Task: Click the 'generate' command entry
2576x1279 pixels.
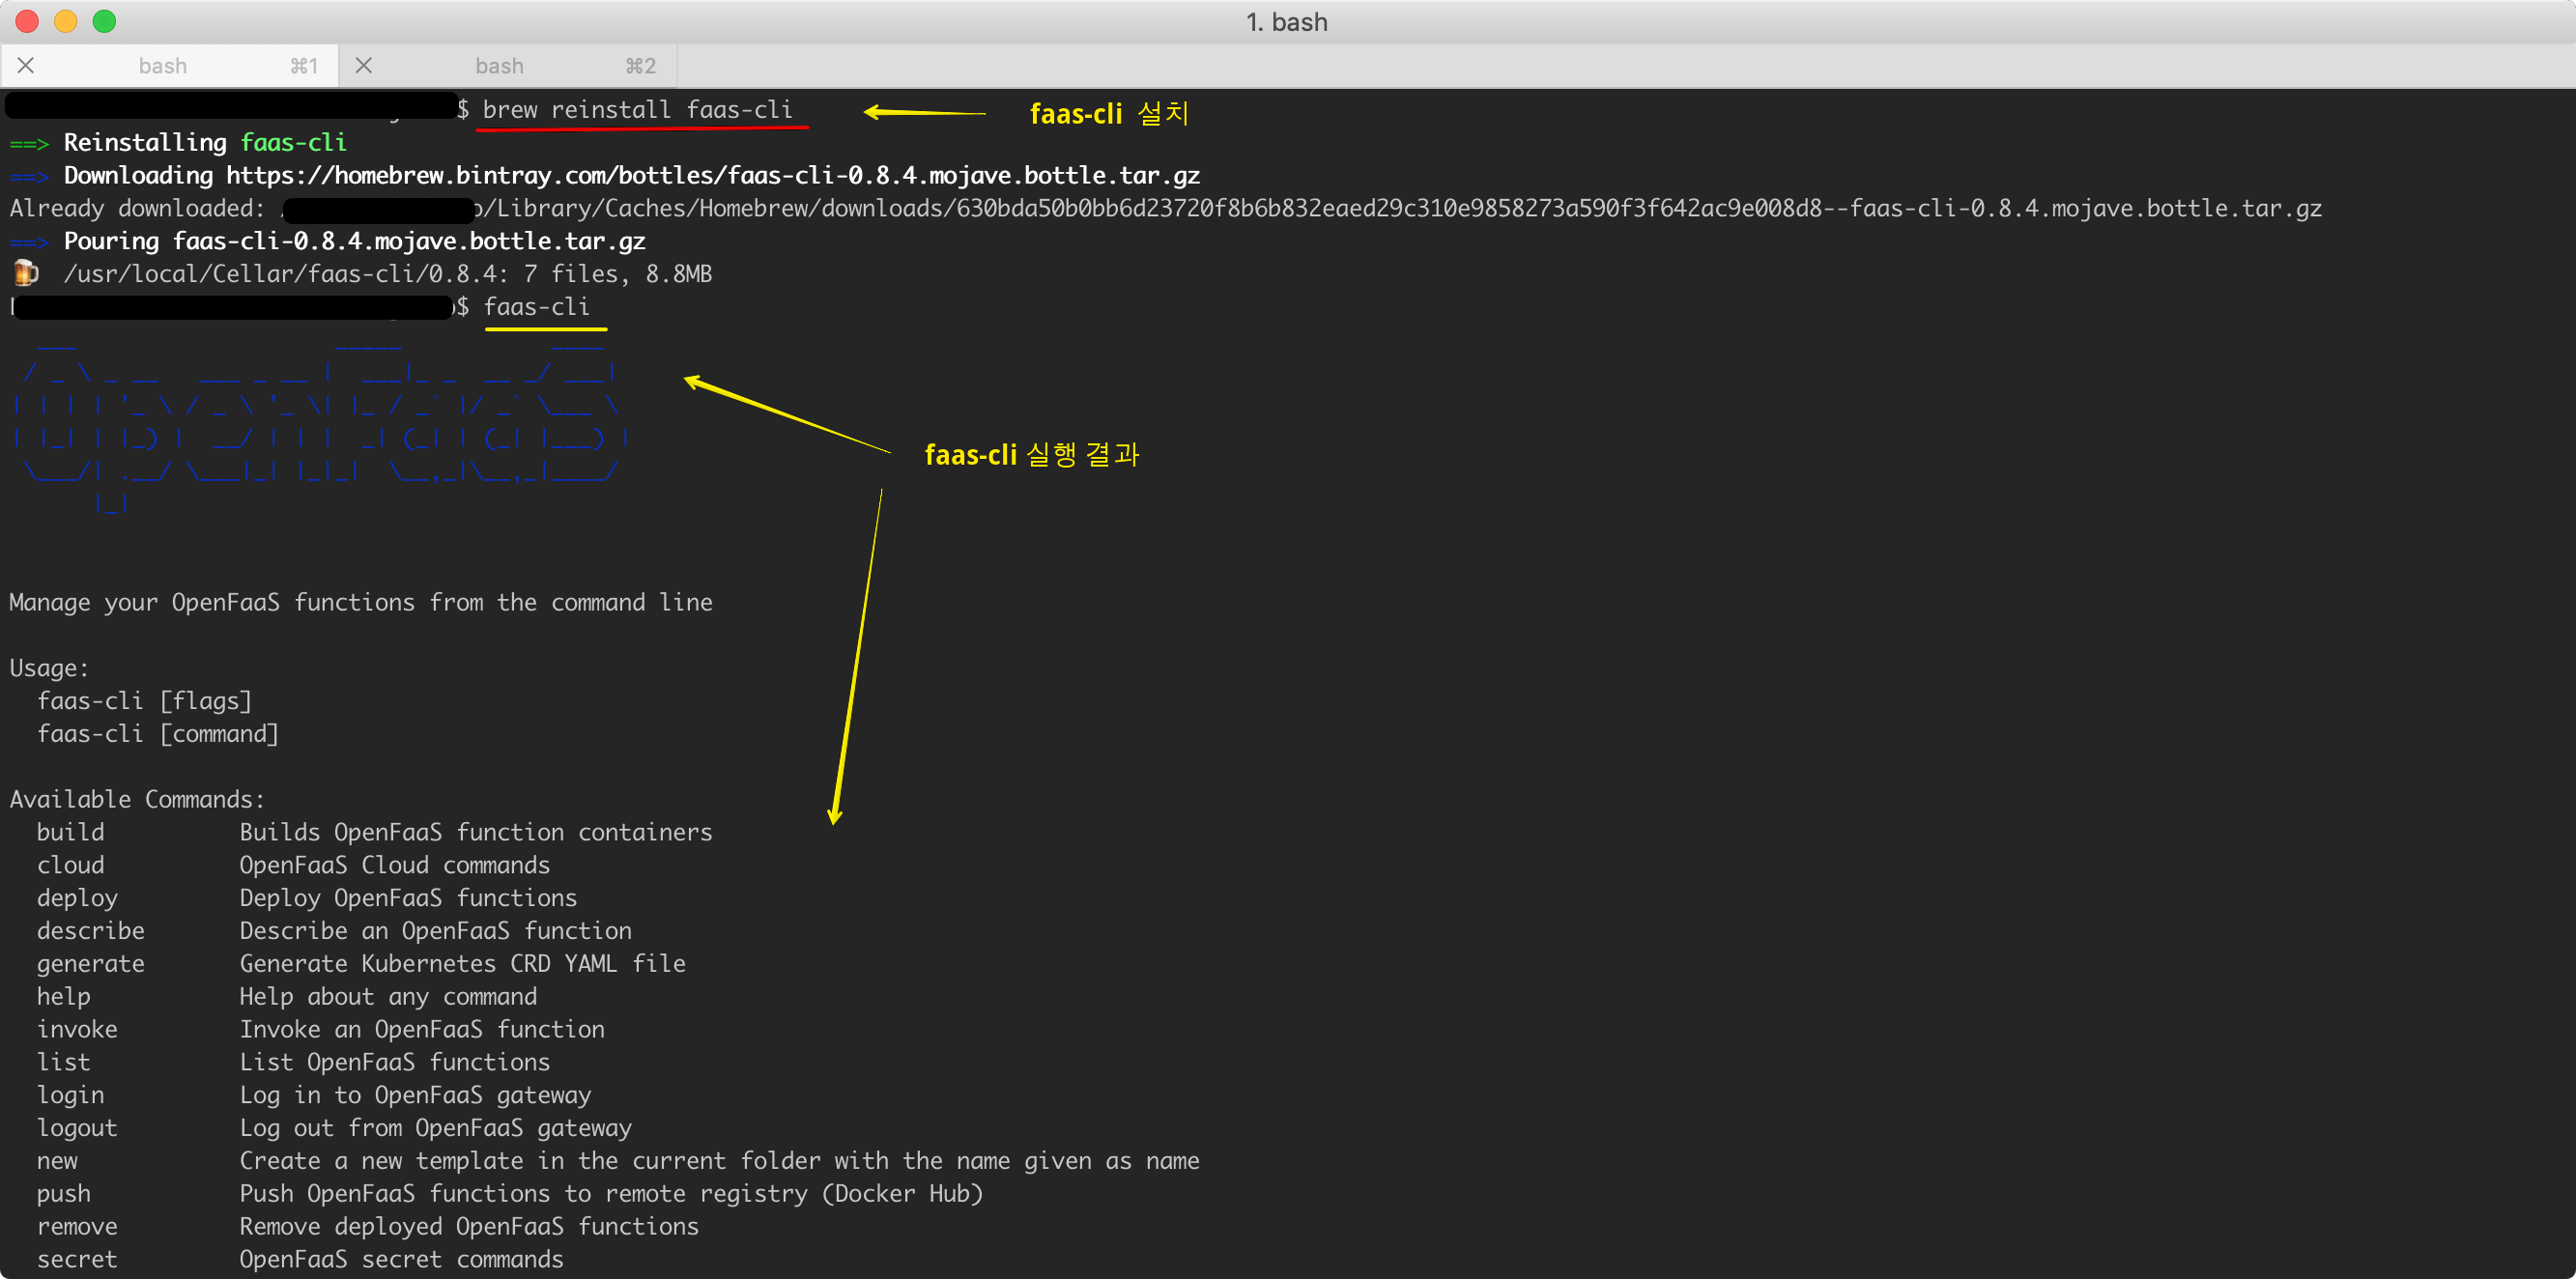Action: pos(90,964)
